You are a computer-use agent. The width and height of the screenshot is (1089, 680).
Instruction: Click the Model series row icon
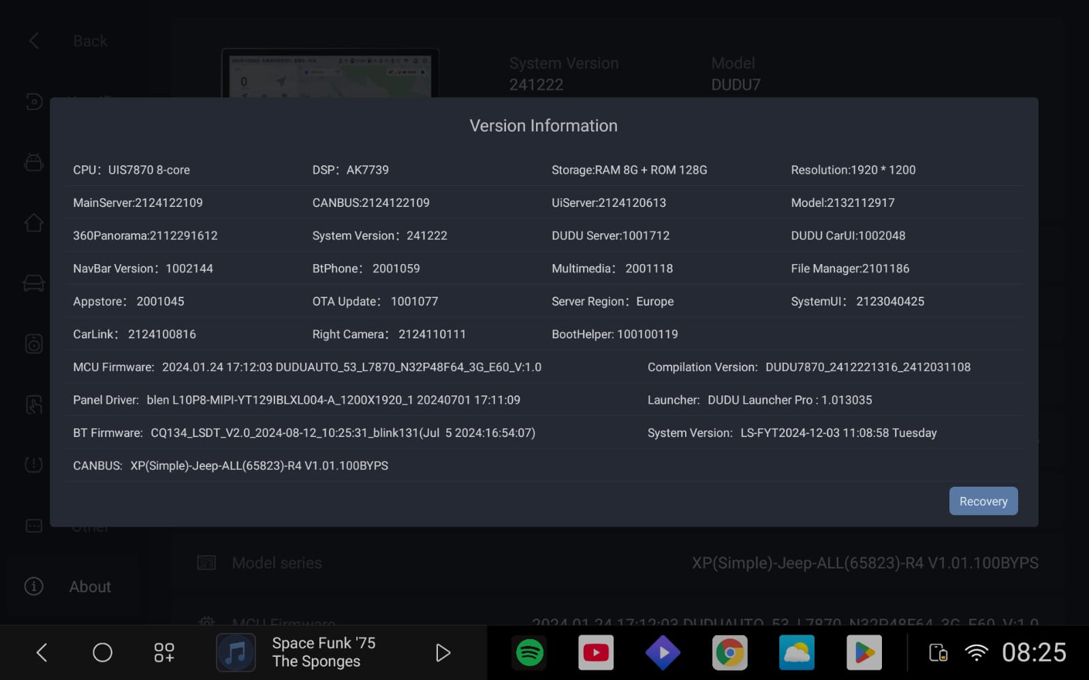point(206,563)
